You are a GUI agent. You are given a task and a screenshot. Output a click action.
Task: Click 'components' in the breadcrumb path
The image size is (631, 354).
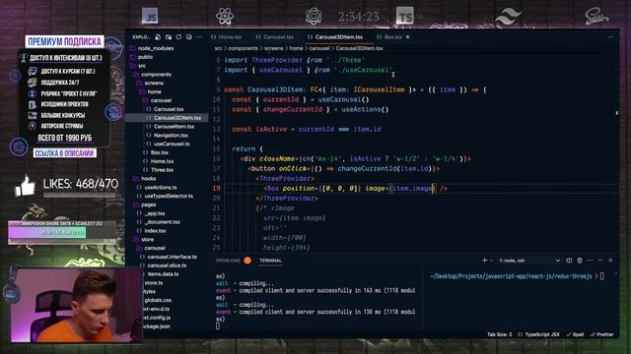pos(244,48)
